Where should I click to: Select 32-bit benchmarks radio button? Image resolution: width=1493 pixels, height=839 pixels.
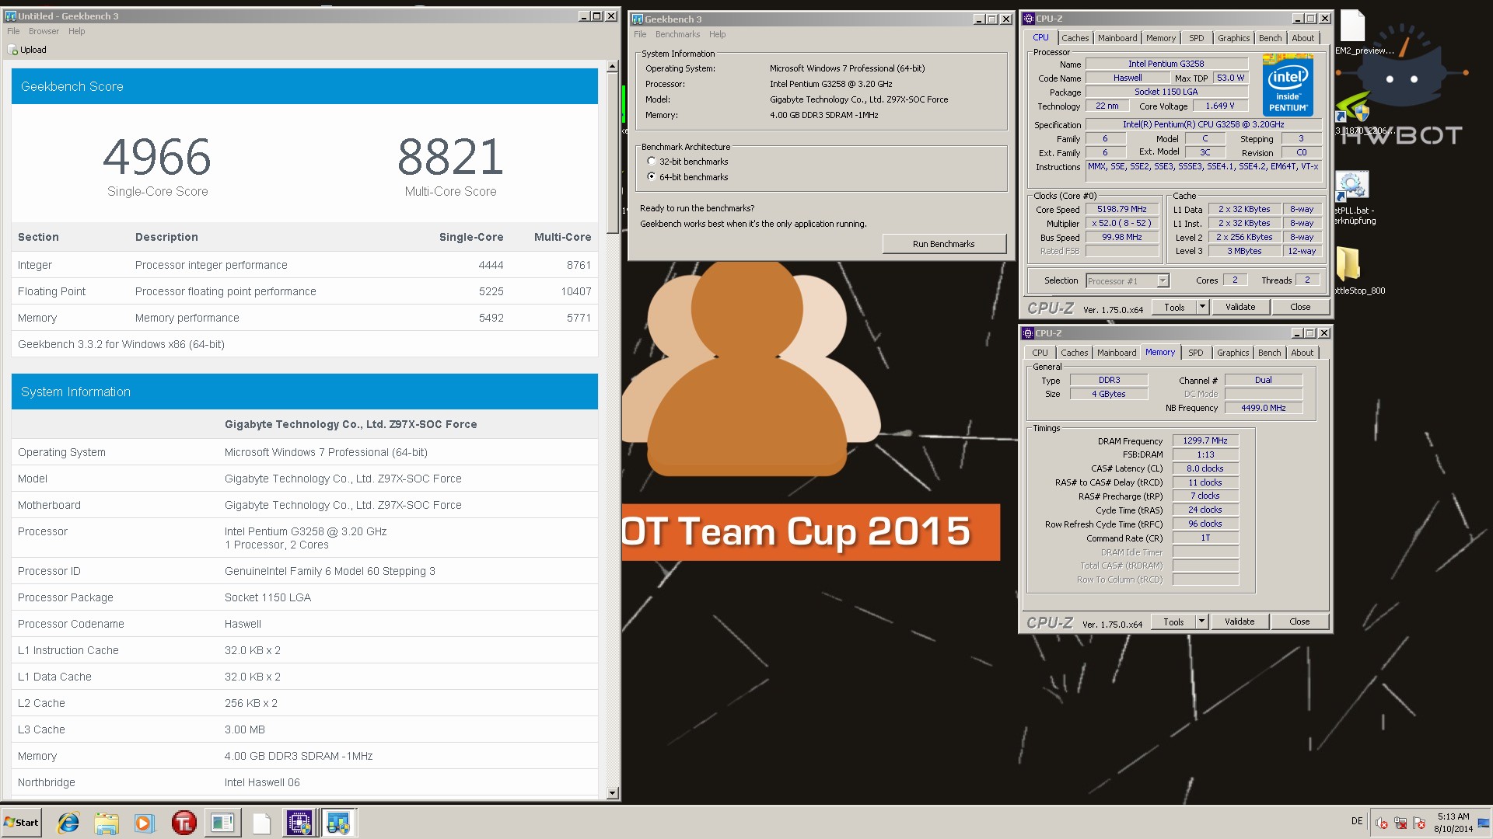651,162
